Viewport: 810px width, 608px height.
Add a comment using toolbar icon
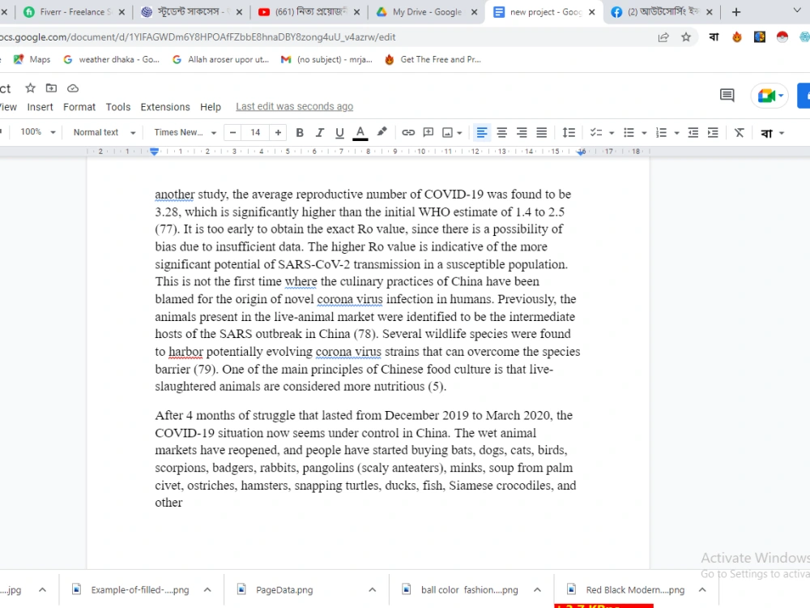pos(428,133)
